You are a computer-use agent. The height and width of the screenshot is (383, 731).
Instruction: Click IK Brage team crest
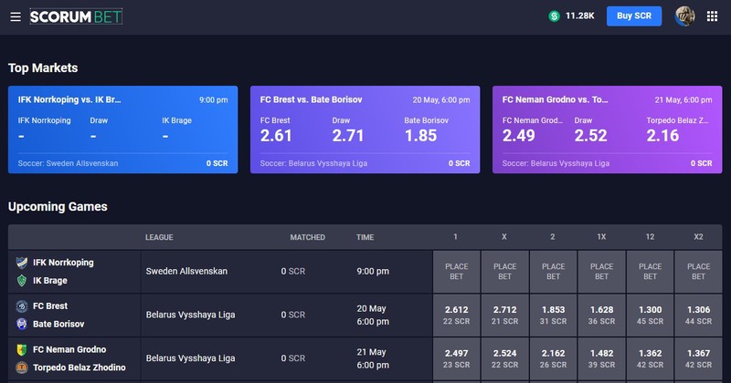pos(21,281)
